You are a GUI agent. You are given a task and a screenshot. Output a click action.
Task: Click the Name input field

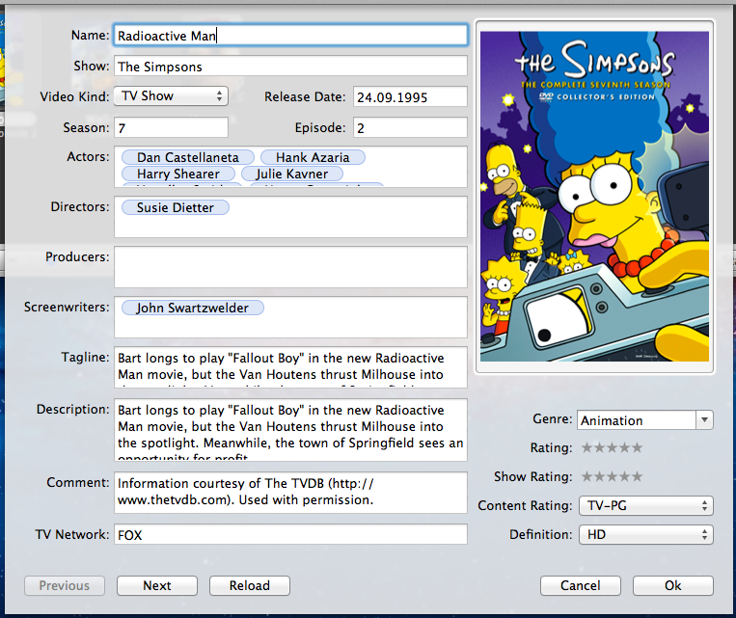pyautogui.click(x=290, y=36)
